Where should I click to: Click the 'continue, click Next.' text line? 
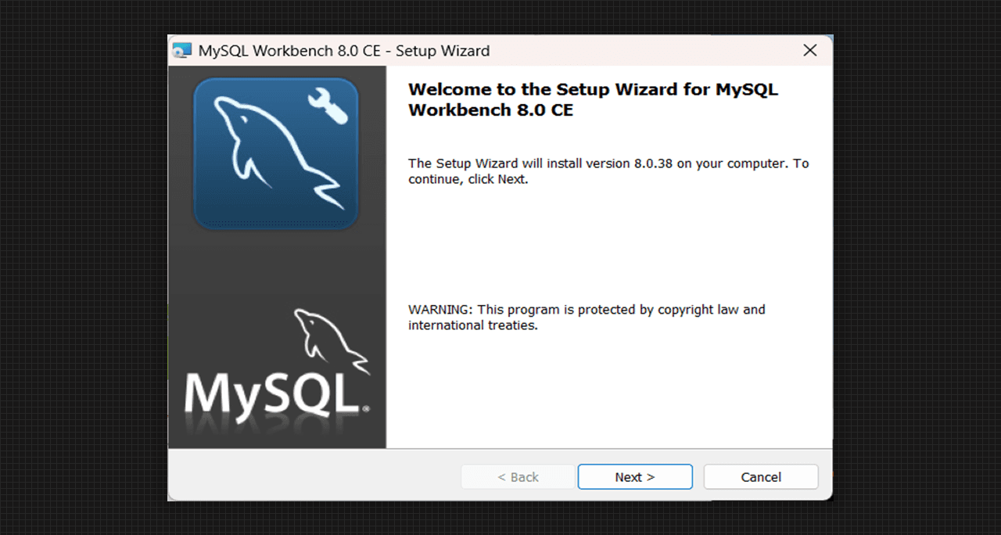[x=468, y=179]
